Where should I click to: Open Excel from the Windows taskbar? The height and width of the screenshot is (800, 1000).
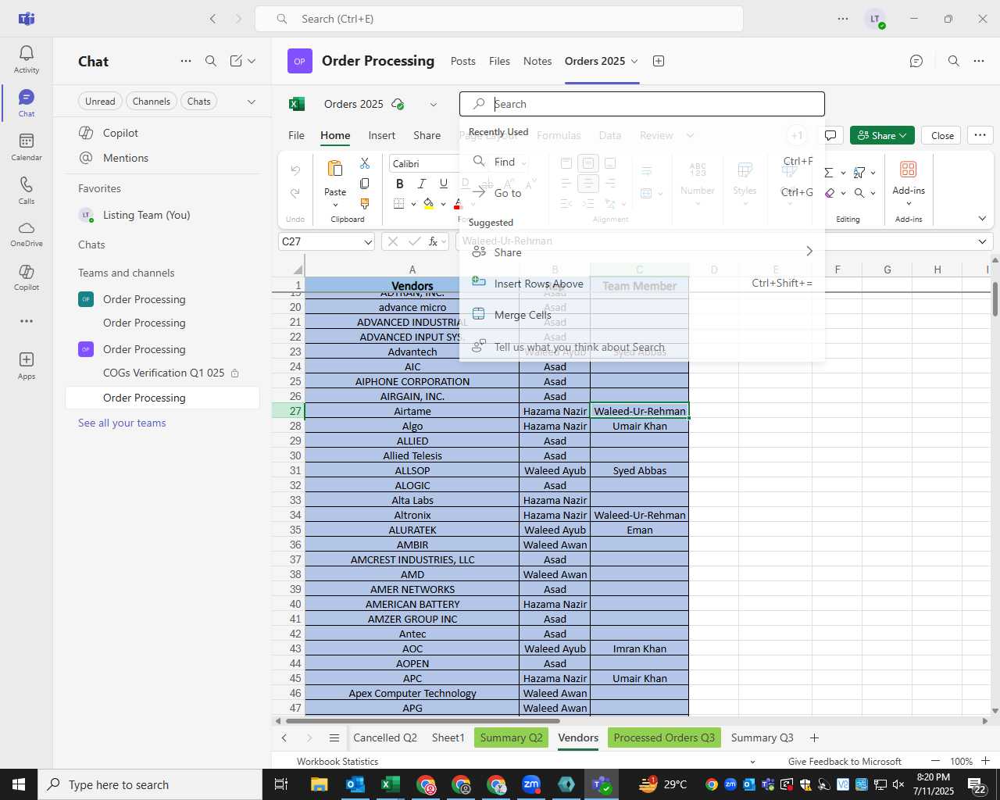coord(391,784)
